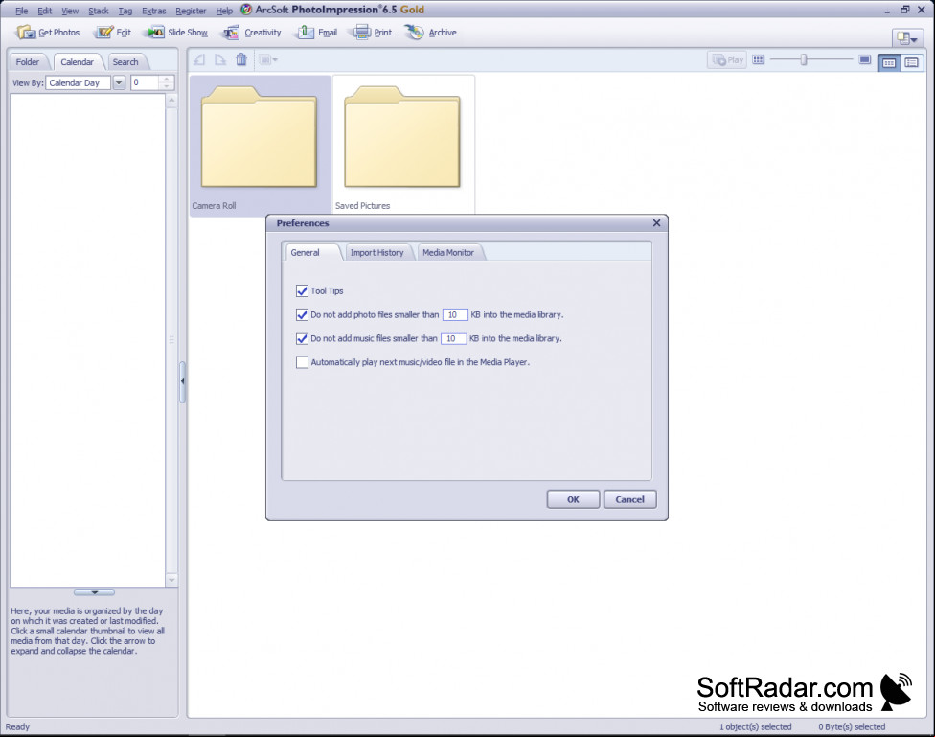The image size is (935, 737).
Task: Switch to the Search tab
Action: [125, 62]
